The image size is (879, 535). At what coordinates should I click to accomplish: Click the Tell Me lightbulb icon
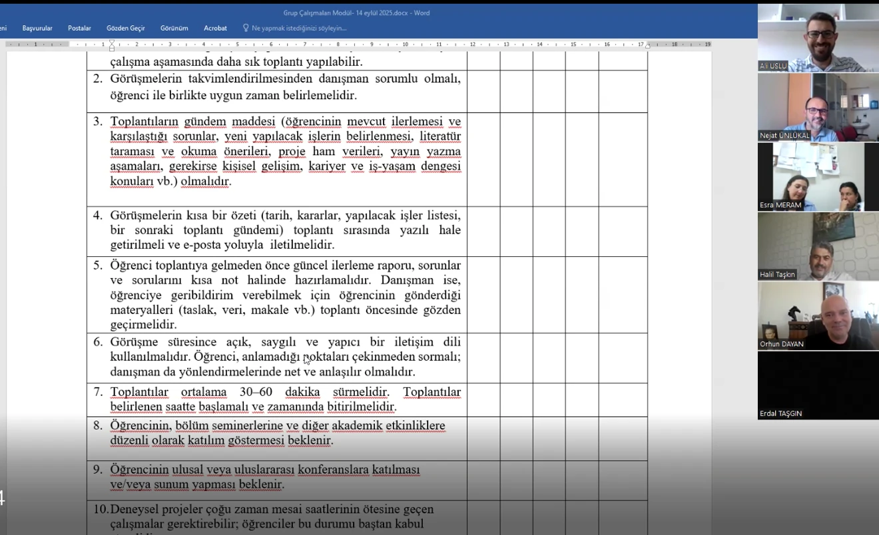[246, 28]
